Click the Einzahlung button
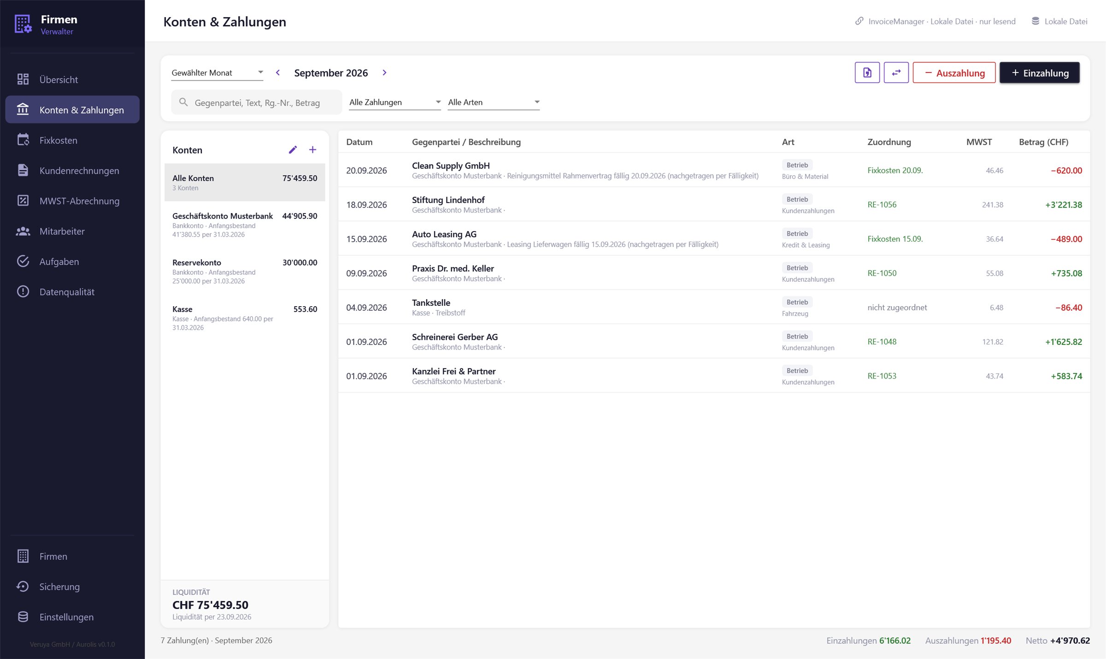This screenshot has height=659, width=1106. coord(1039,73)
